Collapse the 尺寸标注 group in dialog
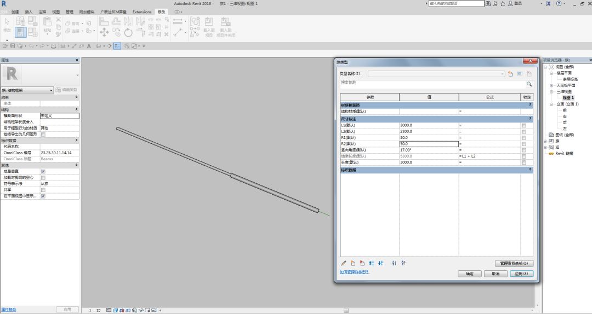592x314 pixels. point(530,119)
